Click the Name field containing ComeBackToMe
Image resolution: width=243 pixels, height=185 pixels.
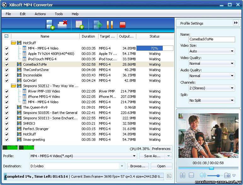pyautogui.click(x=212, y=39)
